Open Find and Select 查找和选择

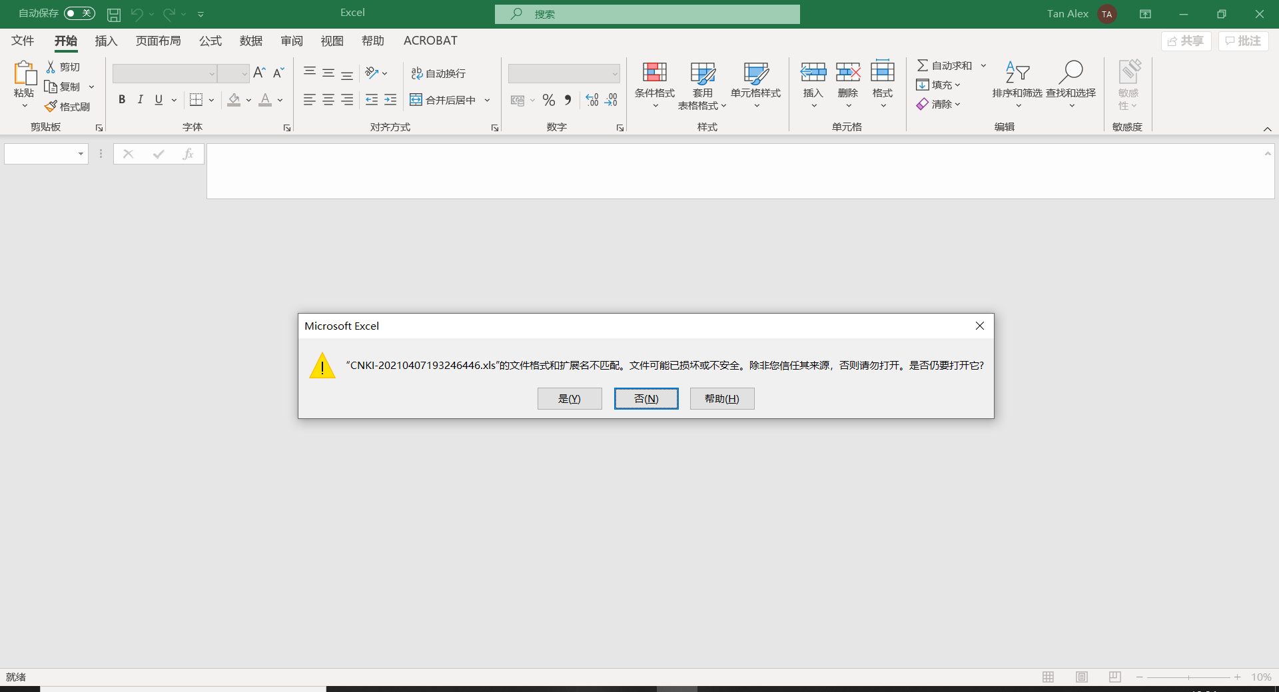point(1070,85)
